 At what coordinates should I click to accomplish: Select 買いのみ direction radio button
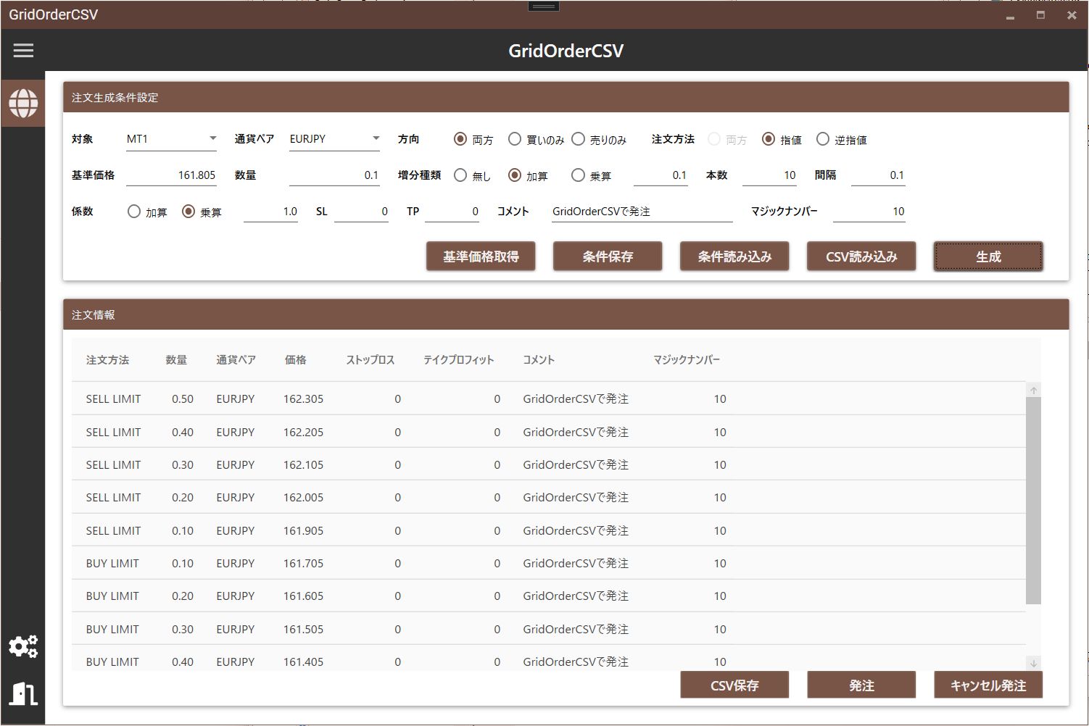tap(515, 139)
